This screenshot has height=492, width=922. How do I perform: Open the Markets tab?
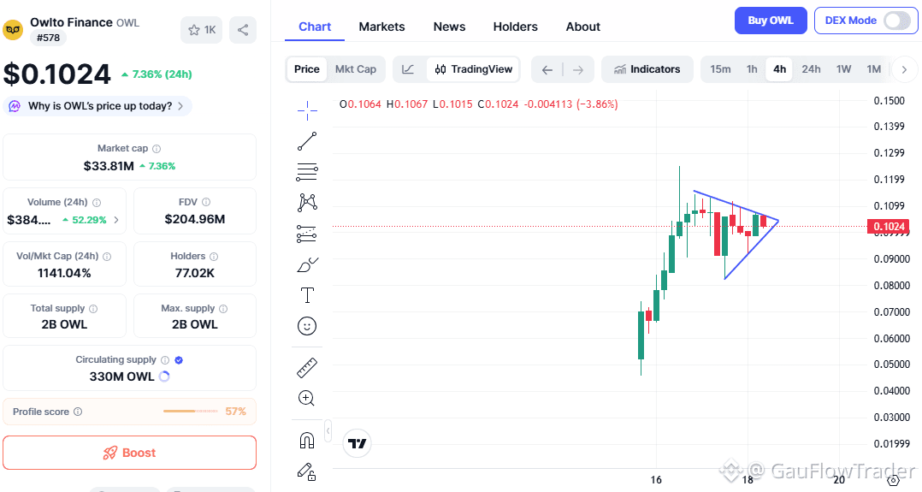(381, 27)
